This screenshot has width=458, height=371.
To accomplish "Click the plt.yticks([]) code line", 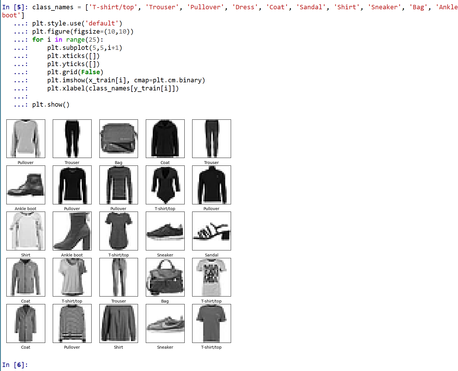I will [74, 64].
